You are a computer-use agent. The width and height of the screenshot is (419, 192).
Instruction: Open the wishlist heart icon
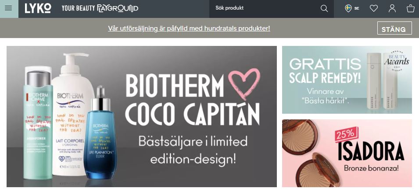pos(373,8)
